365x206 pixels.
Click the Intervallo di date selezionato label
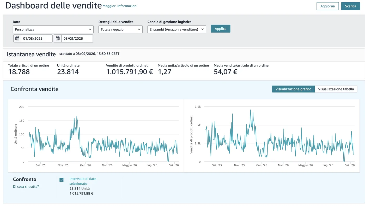pos(83,181)
